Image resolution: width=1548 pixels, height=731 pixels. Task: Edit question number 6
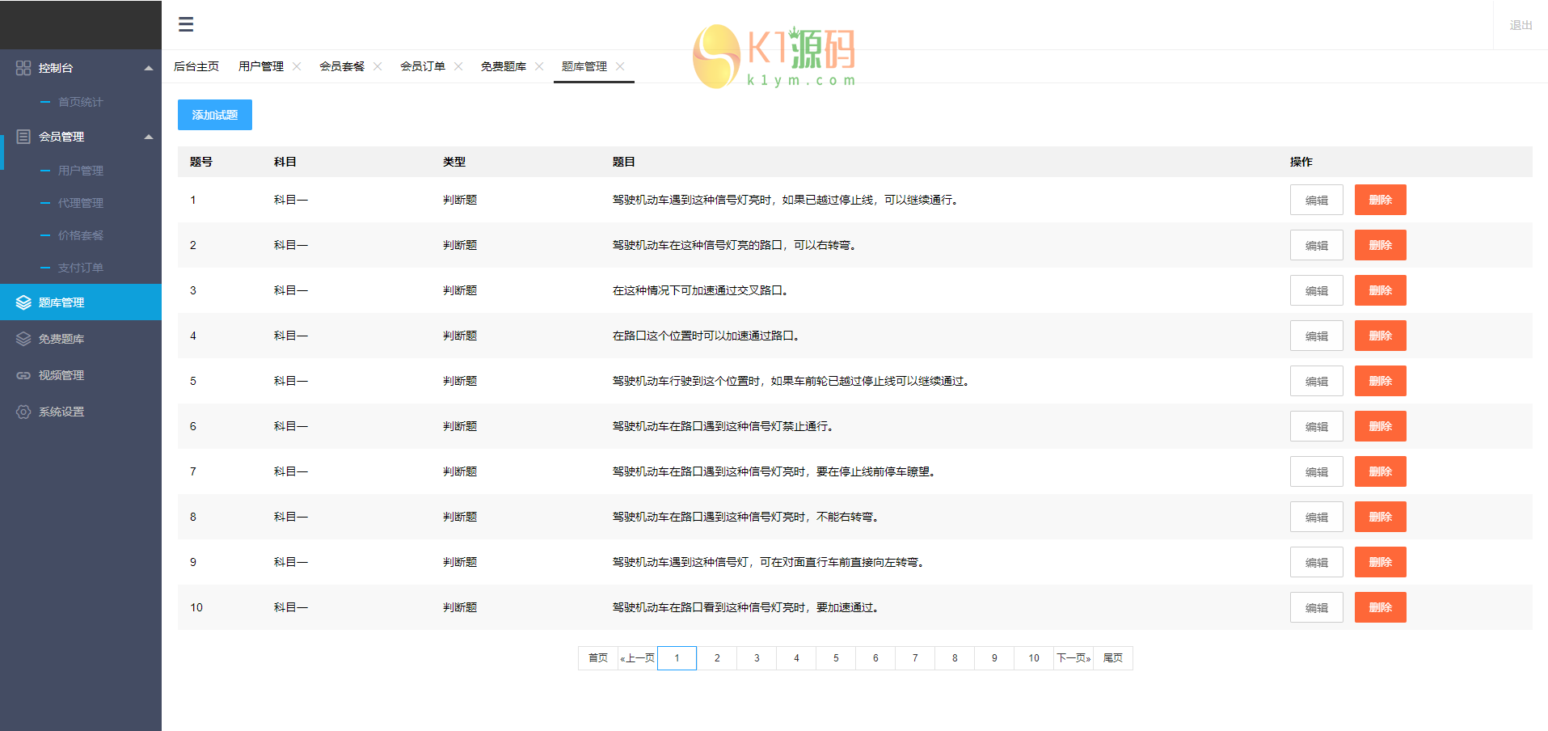click(1317, 426)
